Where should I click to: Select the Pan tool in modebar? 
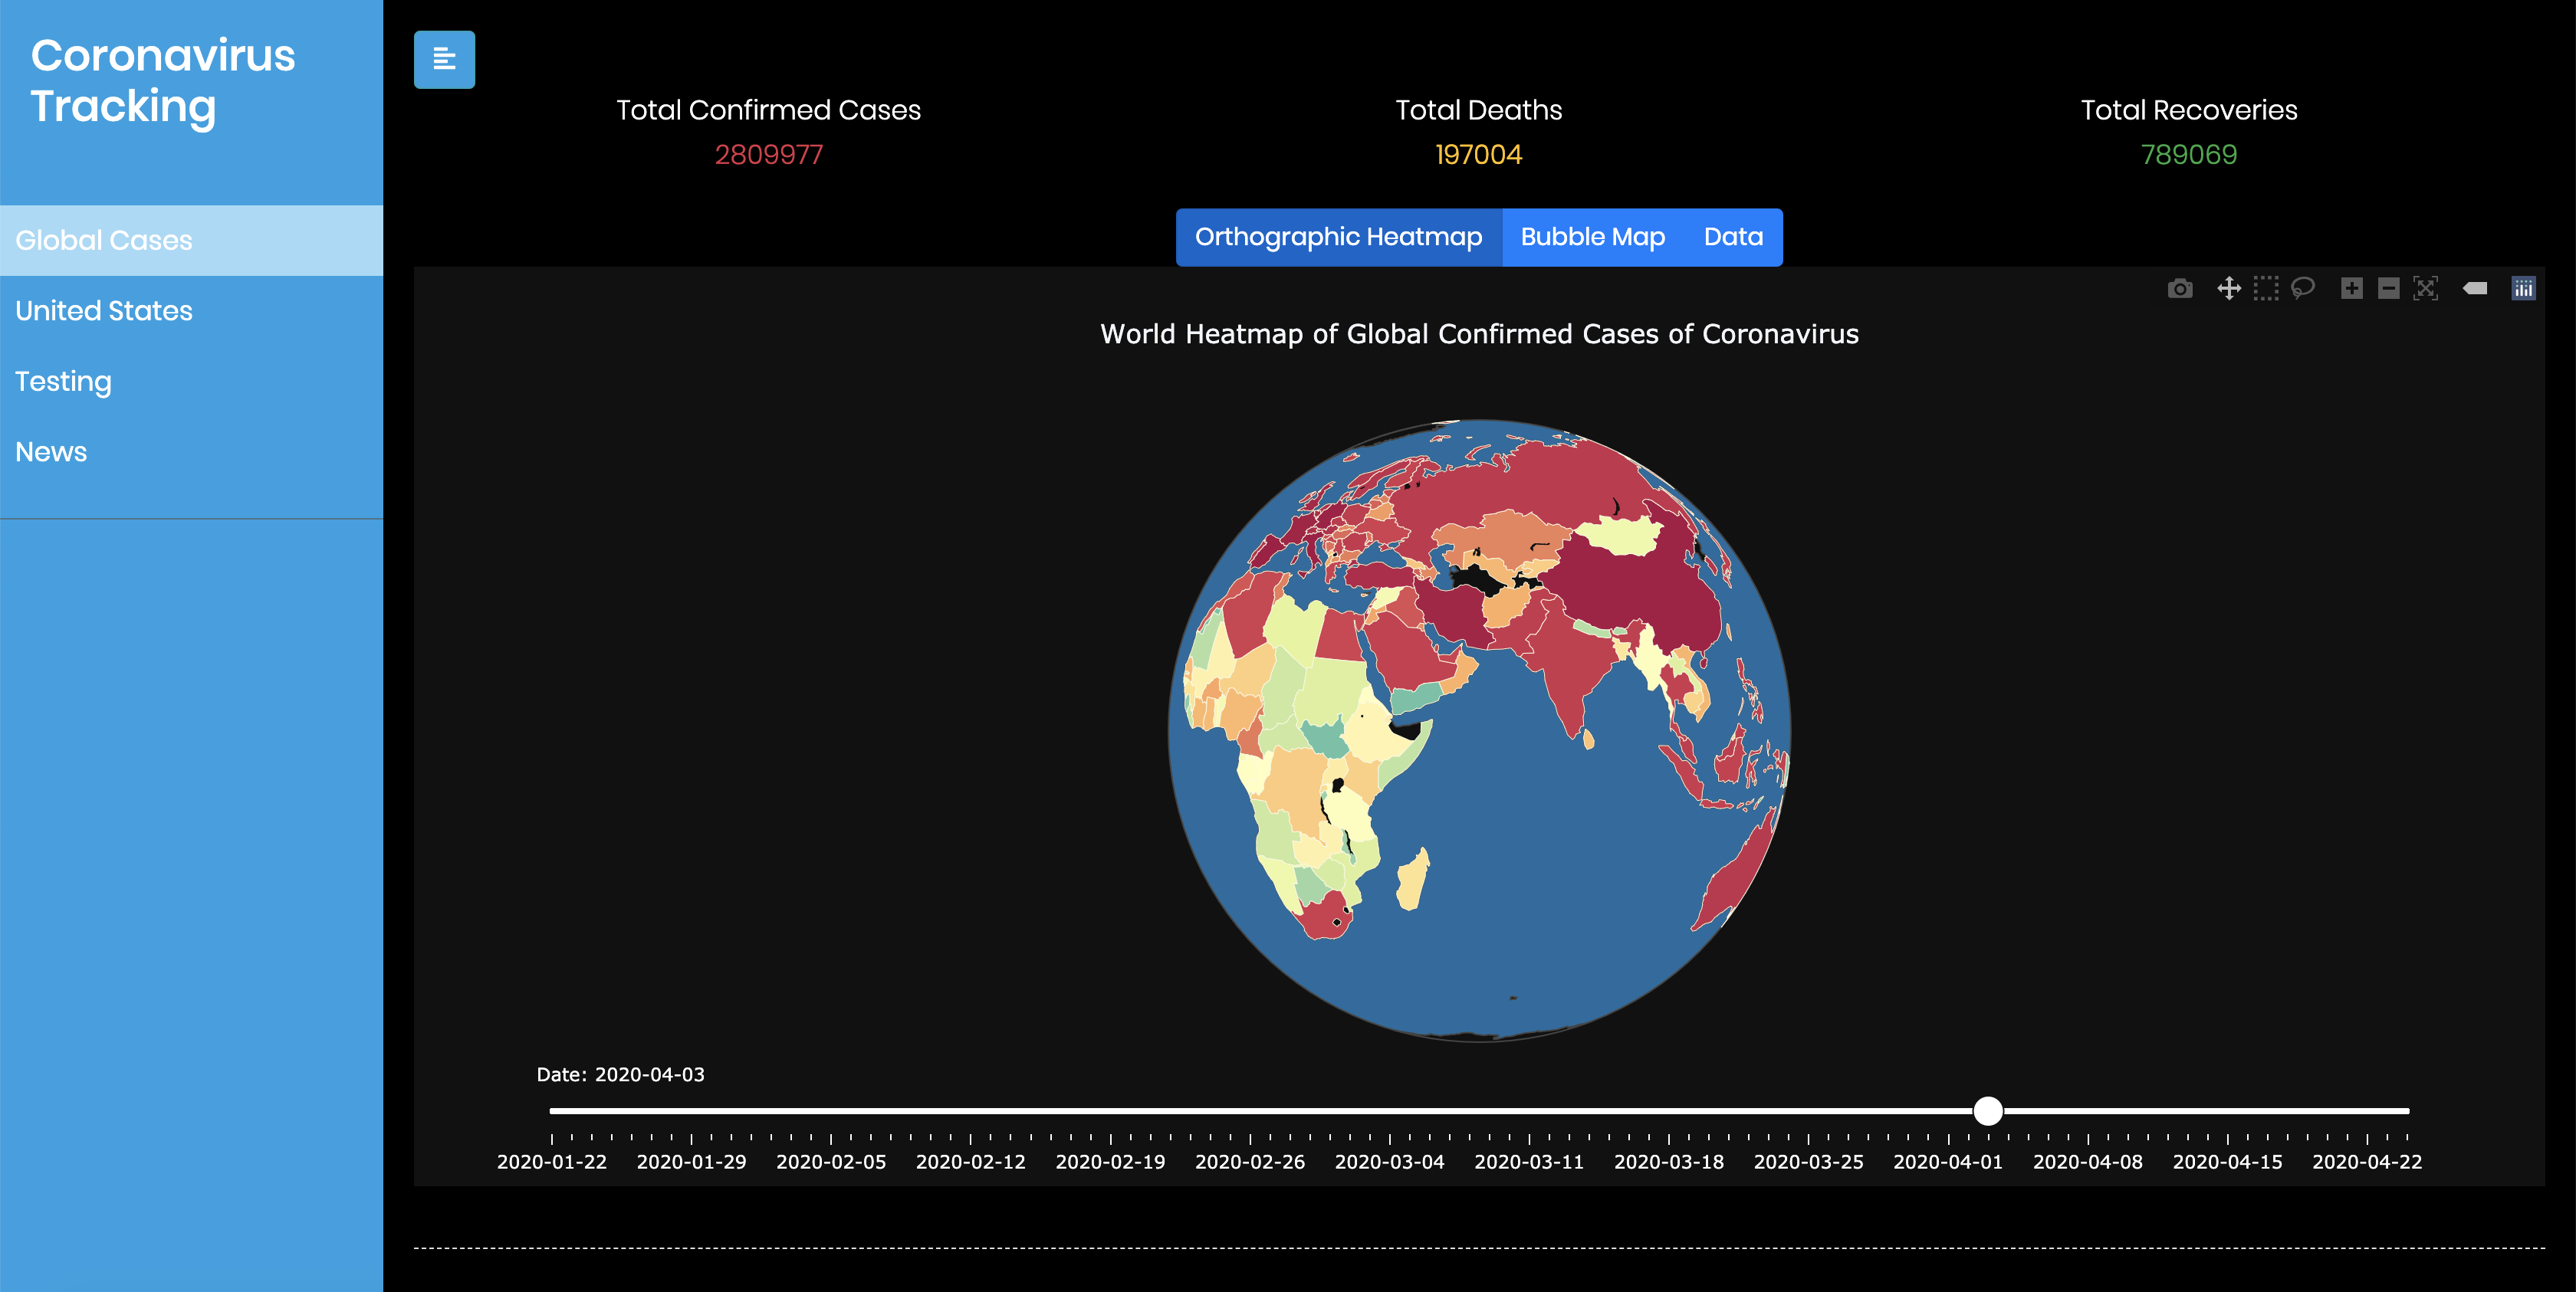pos(2229,289)
